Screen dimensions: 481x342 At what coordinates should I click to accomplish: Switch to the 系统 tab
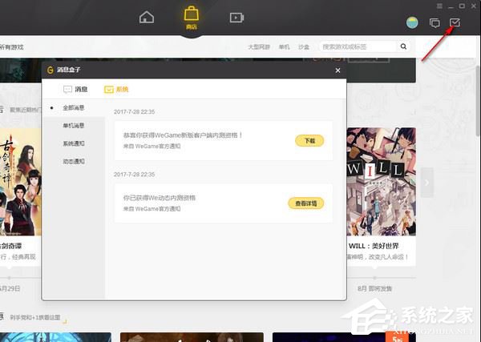point(116,90)
